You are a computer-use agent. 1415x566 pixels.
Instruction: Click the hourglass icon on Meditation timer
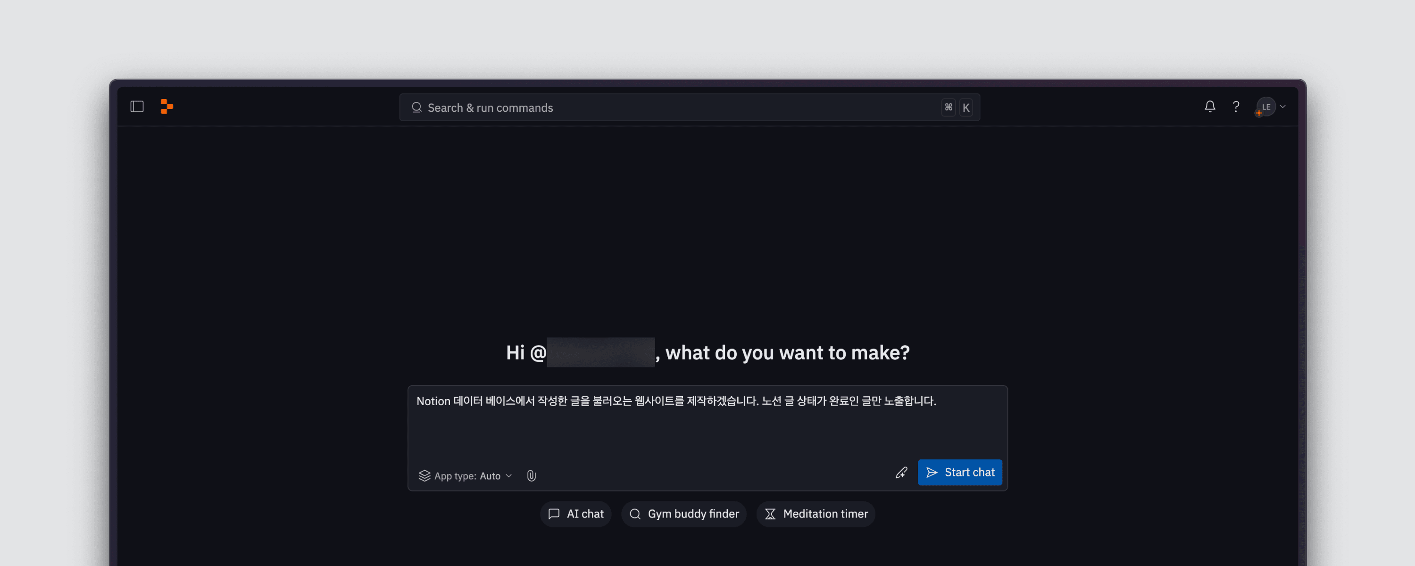click(x=770, y=514)
